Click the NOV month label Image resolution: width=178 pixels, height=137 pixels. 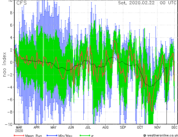tap(158, 127)
